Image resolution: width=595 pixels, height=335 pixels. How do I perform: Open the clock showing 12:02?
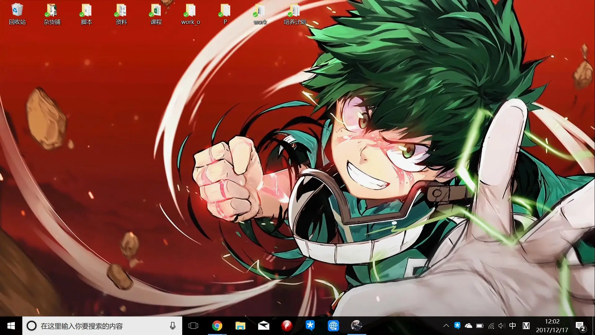[x=552, y=326]
